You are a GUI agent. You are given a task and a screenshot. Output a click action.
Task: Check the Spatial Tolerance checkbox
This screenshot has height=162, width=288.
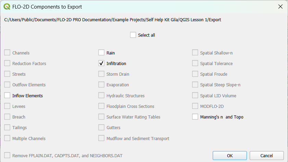point(195,63)
